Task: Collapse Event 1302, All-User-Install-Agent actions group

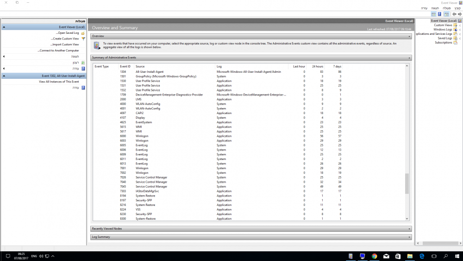Action: [x=4, y=76]
